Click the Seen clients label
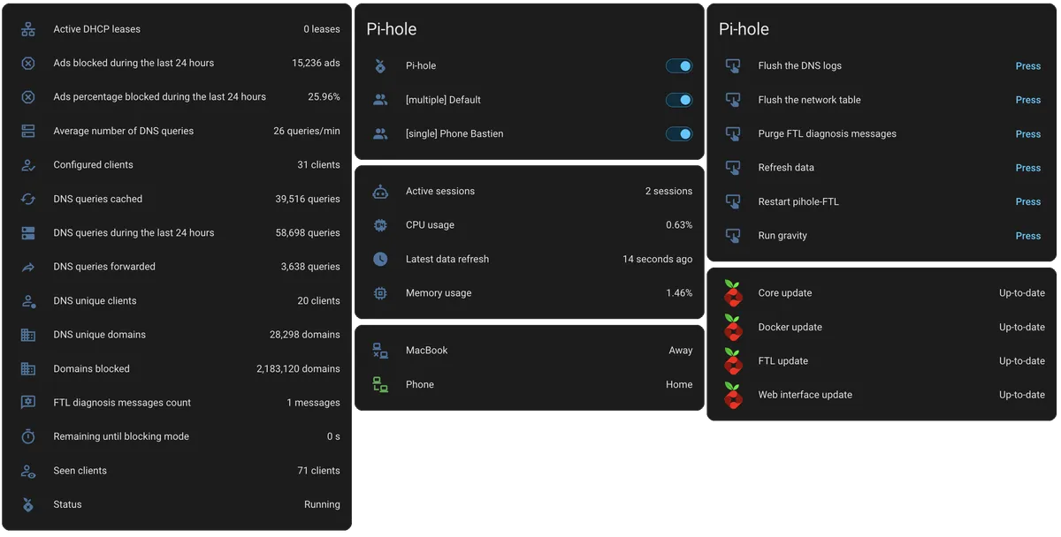Viewport: 1061px width, 537px height. click(80, 471)
